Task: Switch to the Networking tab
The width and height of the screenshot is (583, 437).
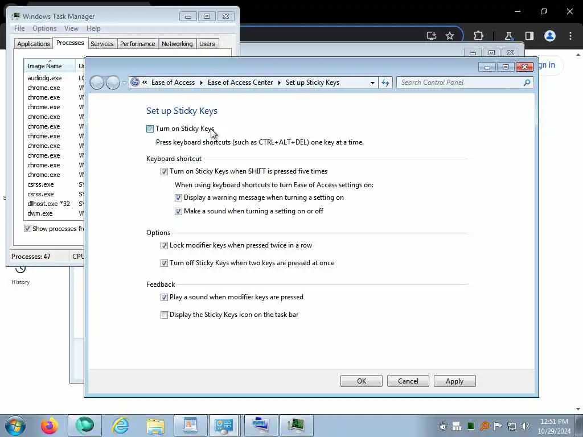Action: coord(177,44)
